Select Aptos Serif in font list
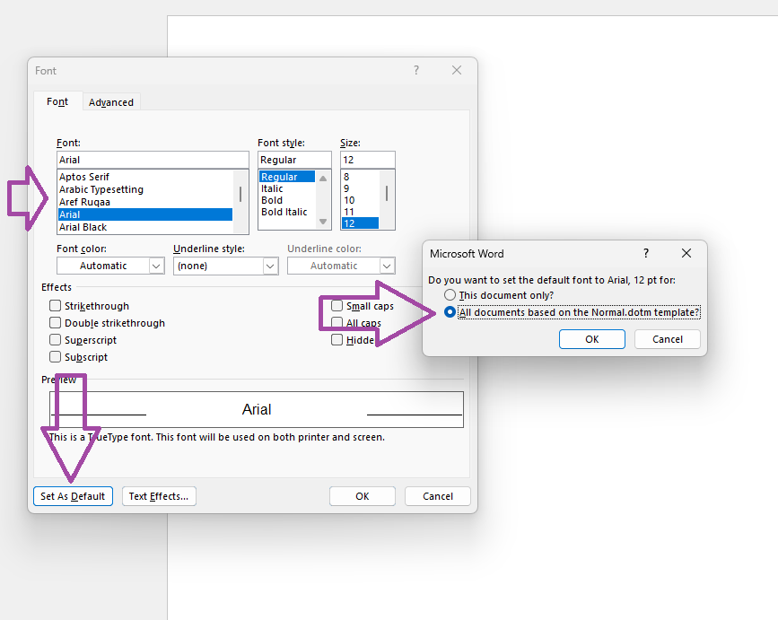Image resolution: width=778 pixels, height=620 pixels. 144,177
